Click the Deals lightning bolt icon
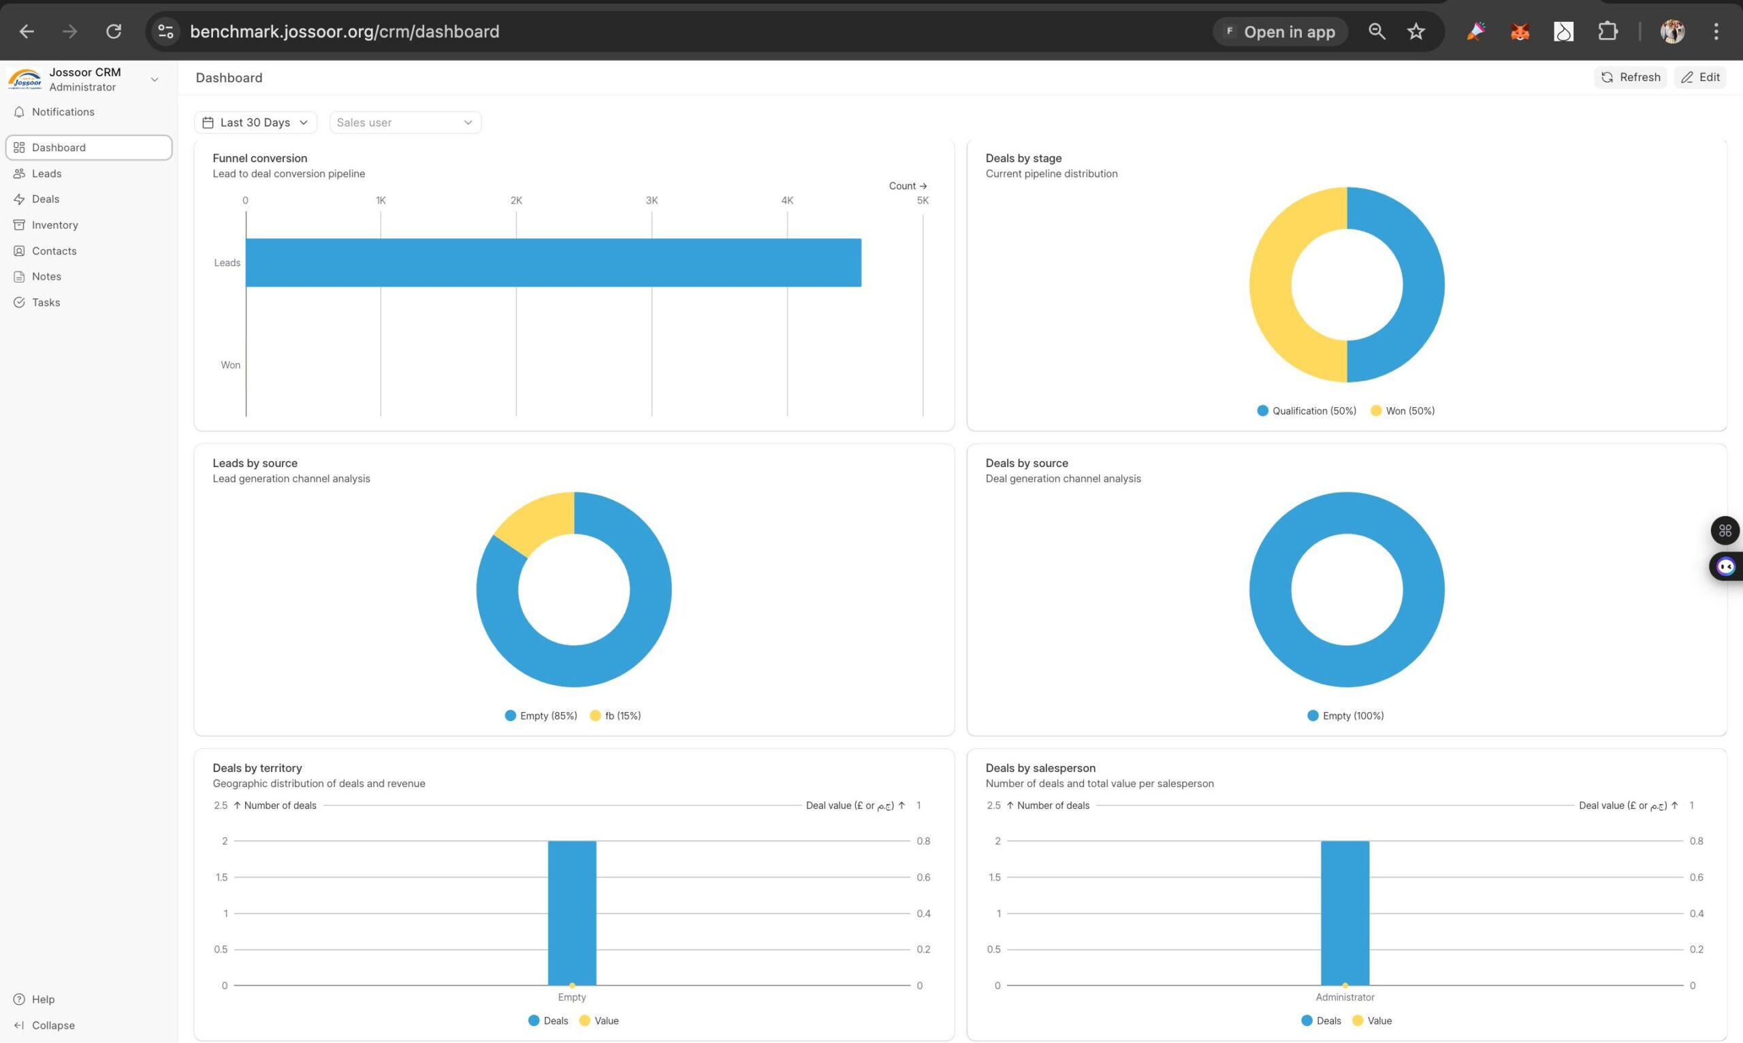The image size is (1743, 1043). tap(19, 199)
